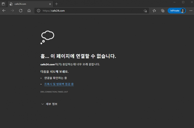Minimize the browser window

pos(174,2)
